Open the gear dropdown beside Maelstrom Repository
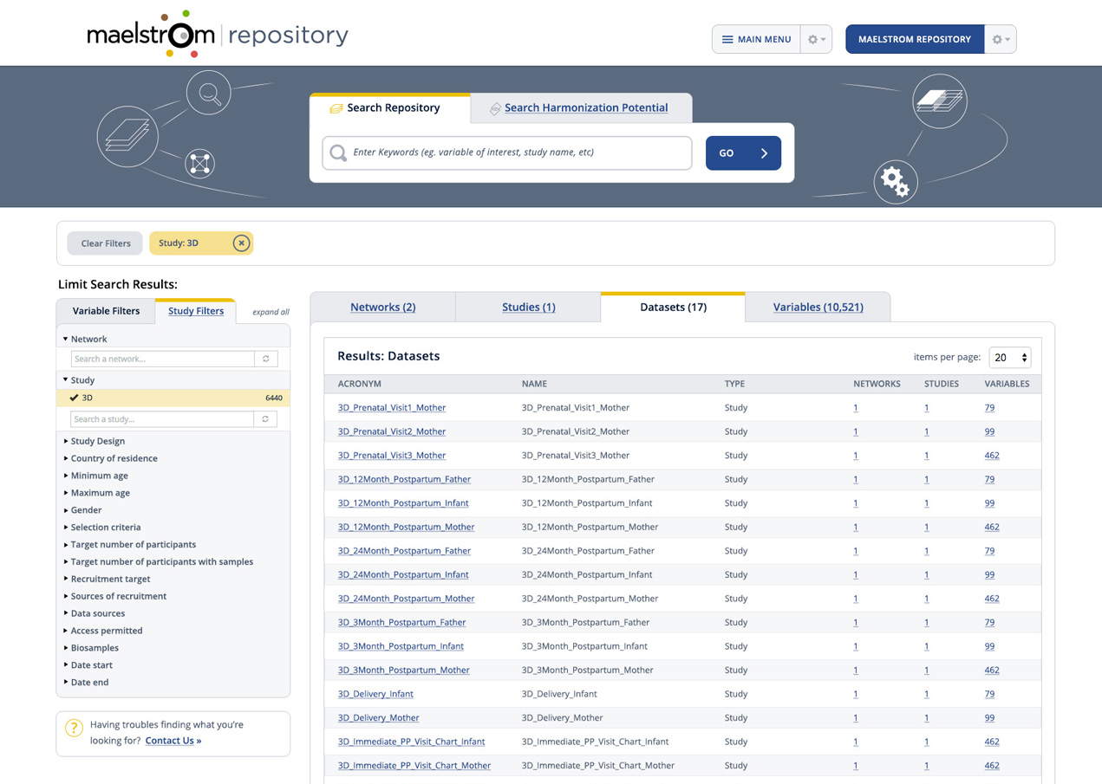 pyautogui.click(x=1001, y=40)
